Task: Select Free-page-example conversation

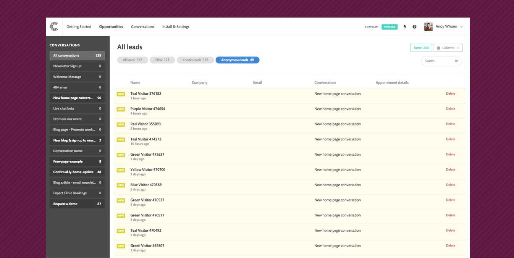Action: (x=77, y=161)
